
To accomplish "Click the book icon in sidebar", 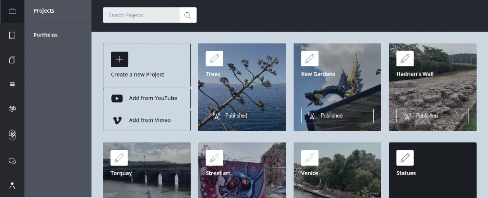I will 12,36.
